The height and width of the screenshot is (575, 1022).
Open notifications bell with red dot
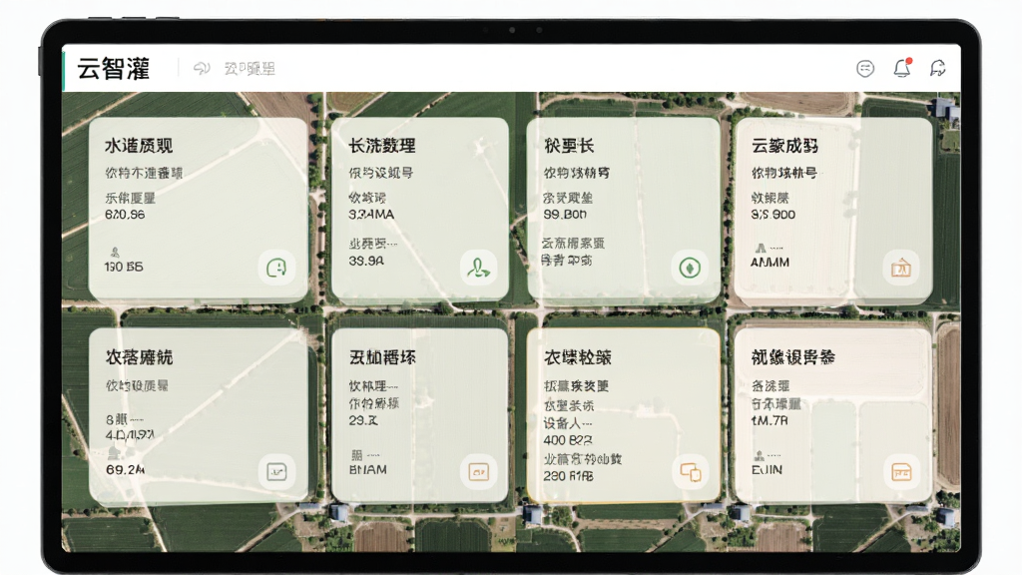tap(902, 68)
